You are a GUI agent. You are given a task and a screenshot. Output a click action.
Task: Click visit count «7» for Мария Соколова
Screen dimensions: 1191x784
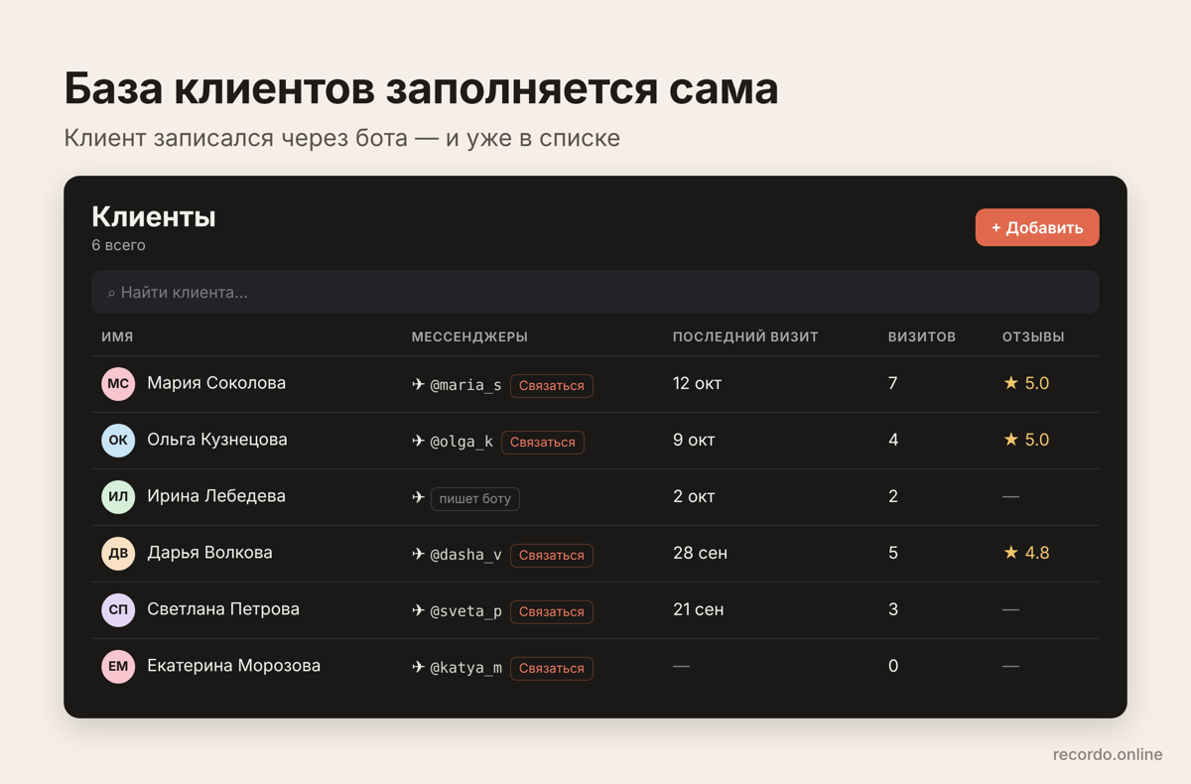893,383
